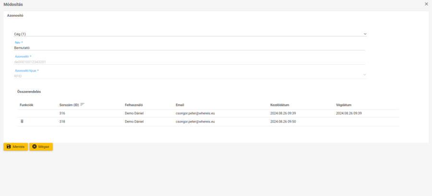Viewport: 432px width, 196px height.
Task: Click the Azonosító field de00010012343201
Action: tap(190, 62)
